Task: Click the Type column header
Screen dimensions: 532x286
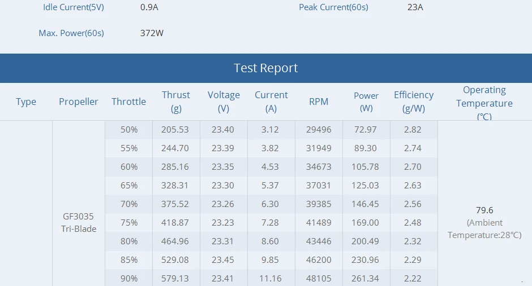Action: click(26, 102)
